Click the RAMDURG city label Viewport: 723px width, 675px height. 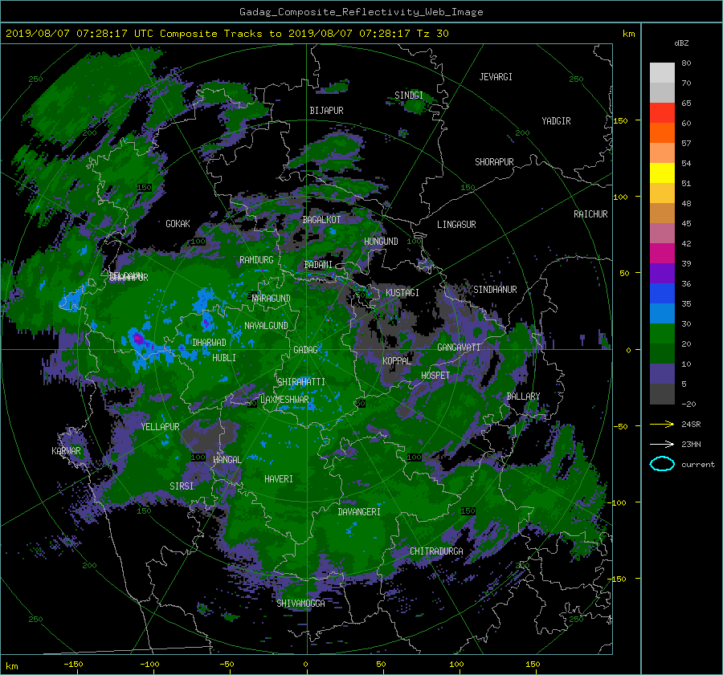pos(256,260)
